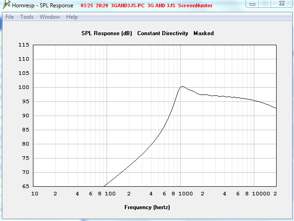This screenshot has width=294, height=221.
Task: Click the 100 Hz x-axis frequency label
Action: pos(110,194)
